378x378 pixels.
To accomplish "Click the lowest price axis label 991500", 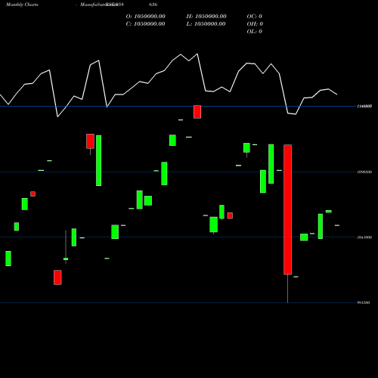I will 364,302.
